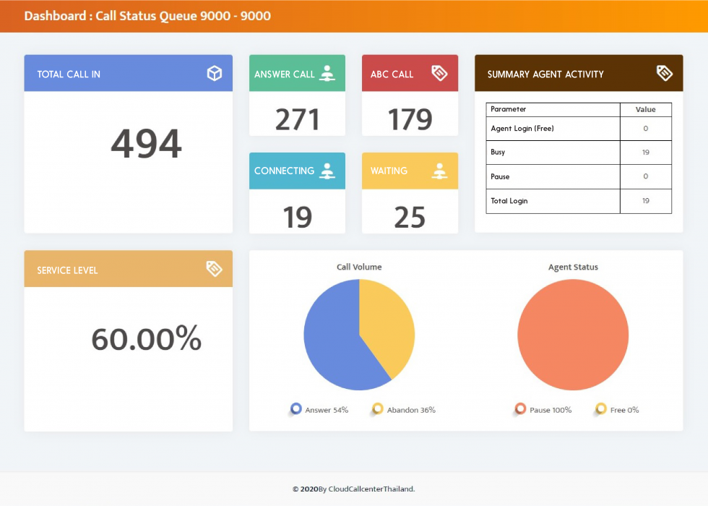Click the Total Call In value 494
The width and height of the screenshot is (708, 506).
point(146,144)
